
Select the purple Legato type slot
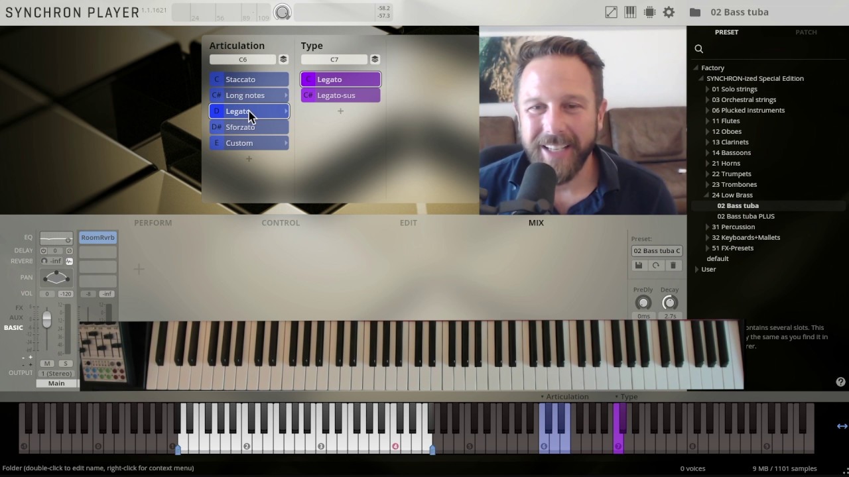click(x=340, y=79)
